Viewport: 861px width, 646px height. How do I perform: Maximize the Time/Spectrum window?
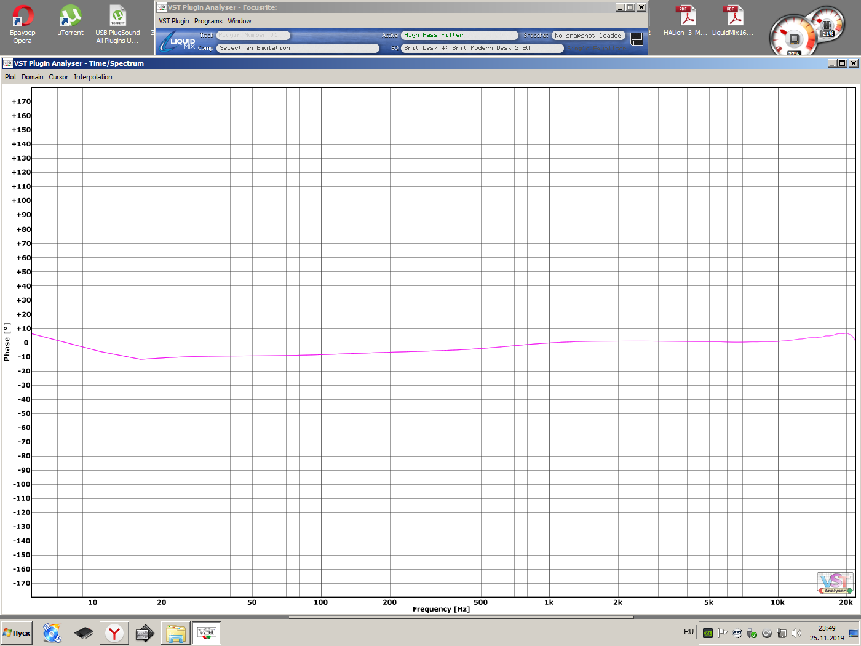843,63
